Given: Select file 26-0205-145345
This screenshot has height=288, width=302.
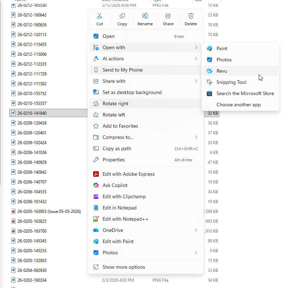Looking at the screenshot, I should 32,241.
